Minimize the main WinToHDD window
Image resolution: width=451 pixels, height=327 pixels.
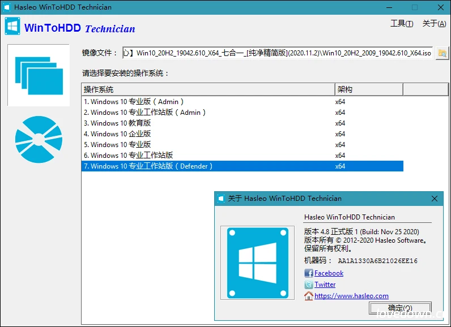389,7
